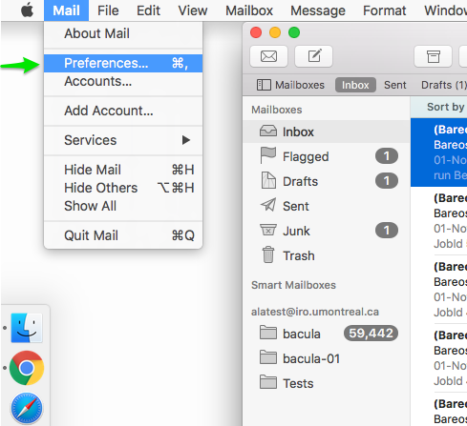
Task: Choose About Mail from the menu
Action: 123,33
